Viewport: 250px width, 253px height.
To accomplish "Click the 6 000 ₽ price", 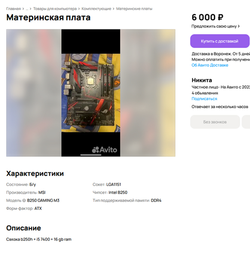I will point(207,17).
